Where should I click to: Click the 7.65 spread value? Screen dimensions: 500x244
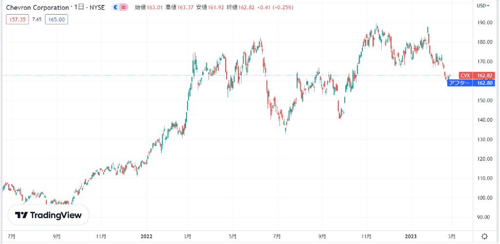point(37,19)
